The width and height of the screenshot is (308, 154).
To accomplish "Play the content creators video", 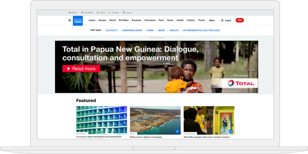I will click(231, 131).
